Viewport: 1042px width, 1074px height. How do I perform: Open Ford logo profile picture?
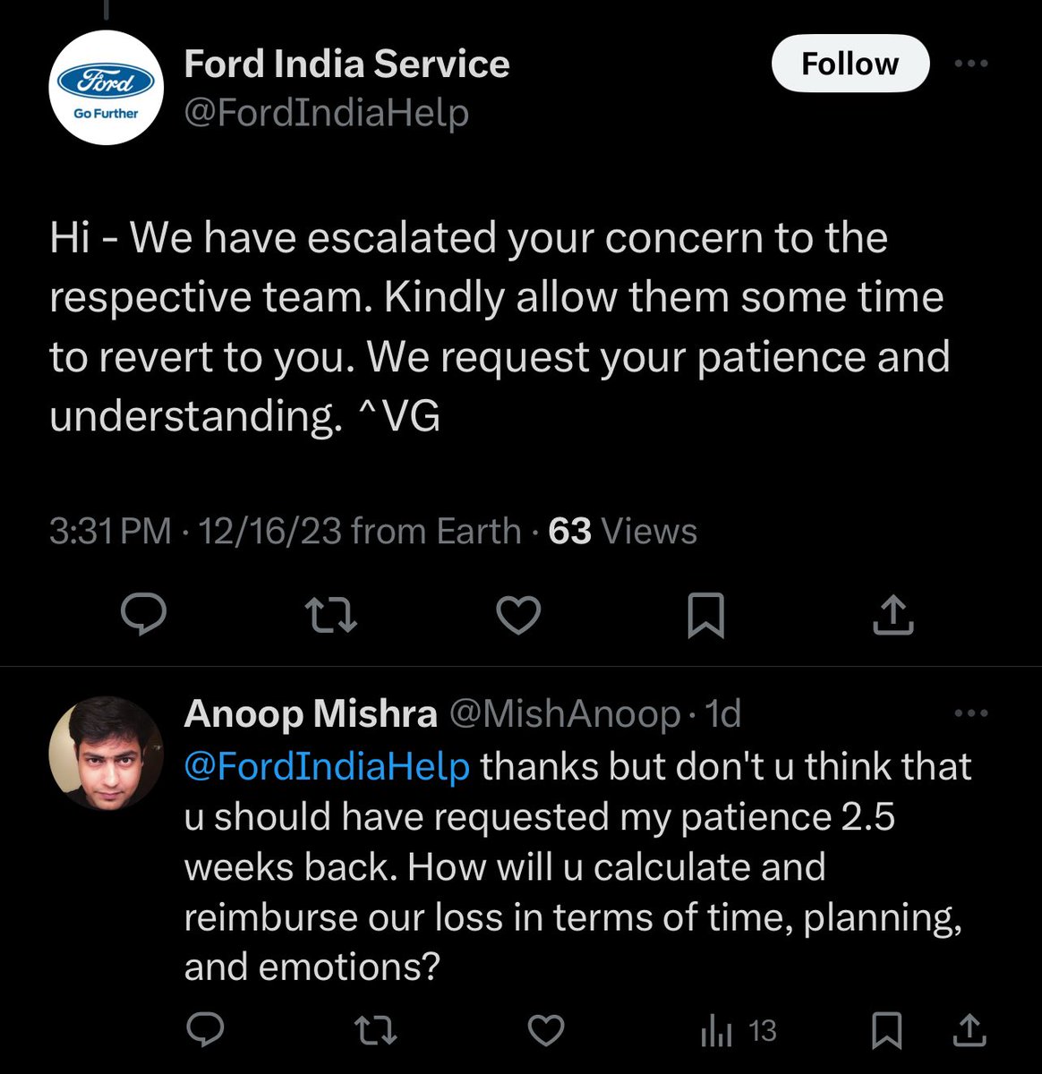pos(106,88)
